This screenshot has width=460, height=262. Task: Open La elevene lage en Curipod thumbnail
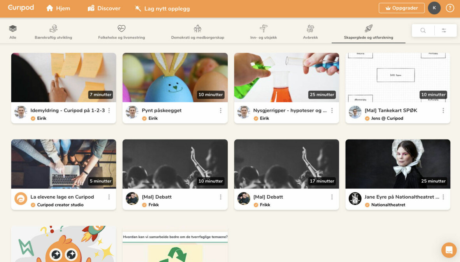[64, 164]
